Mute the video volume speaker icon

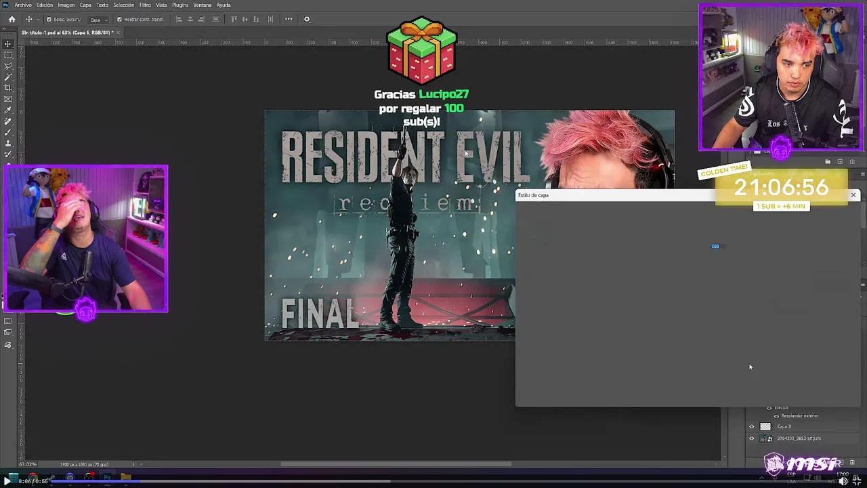[x=843, y=481]
